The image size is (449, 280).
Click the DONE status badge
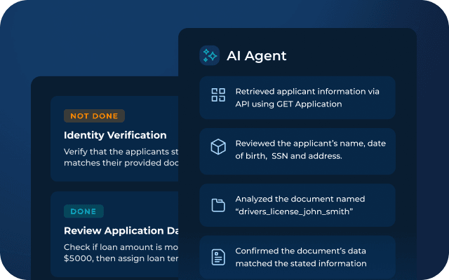[83, 211]
